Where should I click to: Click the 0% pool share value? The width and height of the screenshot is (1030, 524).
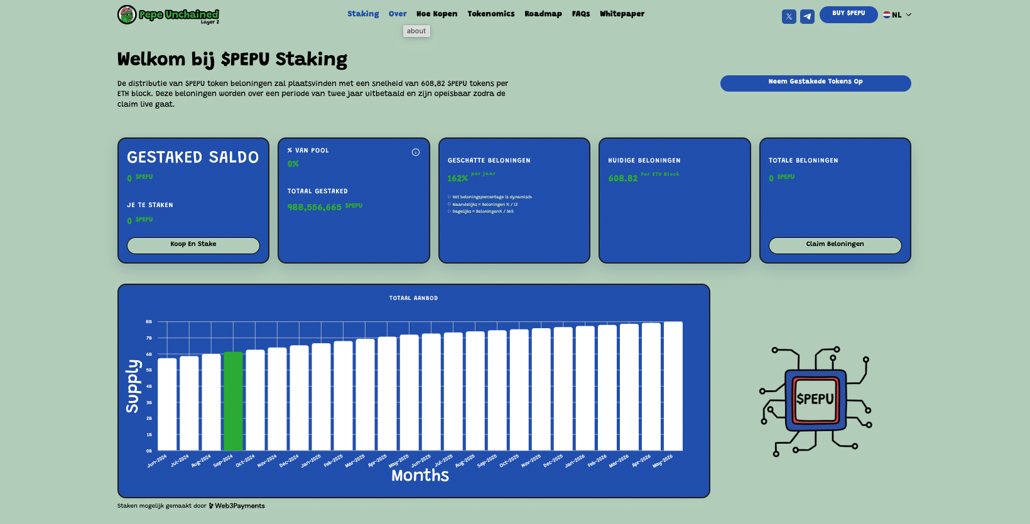(293, 164)
